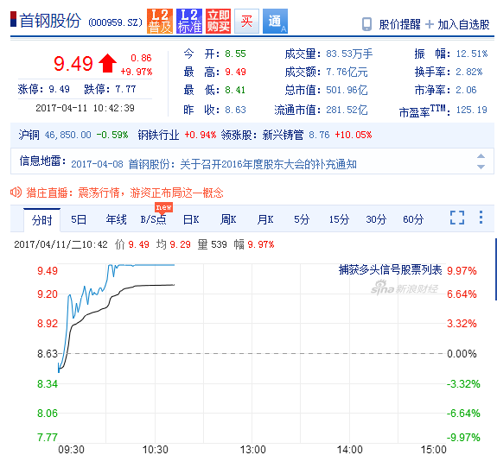Click the 10:30 time axis label
This screenshot has height=455, width=497.
coord(155,449)
